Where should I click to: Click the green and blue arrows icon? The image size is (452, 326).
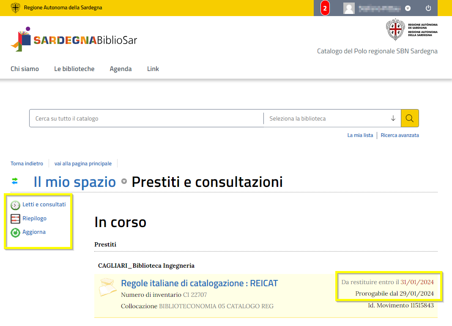tap(15, 181)
